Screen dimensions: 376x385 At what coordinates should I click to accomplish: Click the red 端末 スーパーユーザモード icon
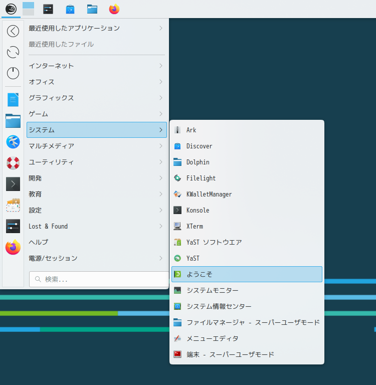177,354
